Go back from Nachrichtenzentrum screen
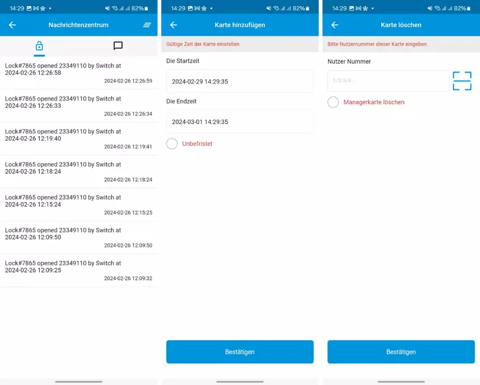480x385 pixels. pos(12,25)
